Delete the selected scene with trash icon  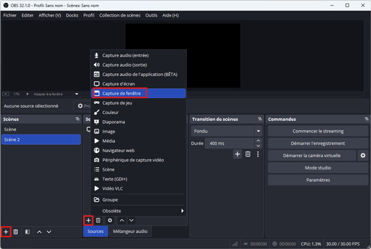click(16, 232)
